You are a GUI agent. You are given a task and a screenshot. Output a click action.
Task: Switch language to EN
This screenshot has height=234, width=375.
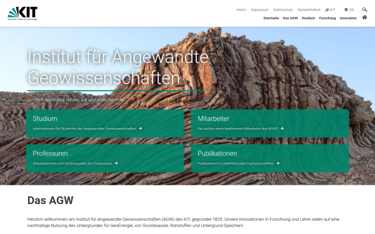351,10
